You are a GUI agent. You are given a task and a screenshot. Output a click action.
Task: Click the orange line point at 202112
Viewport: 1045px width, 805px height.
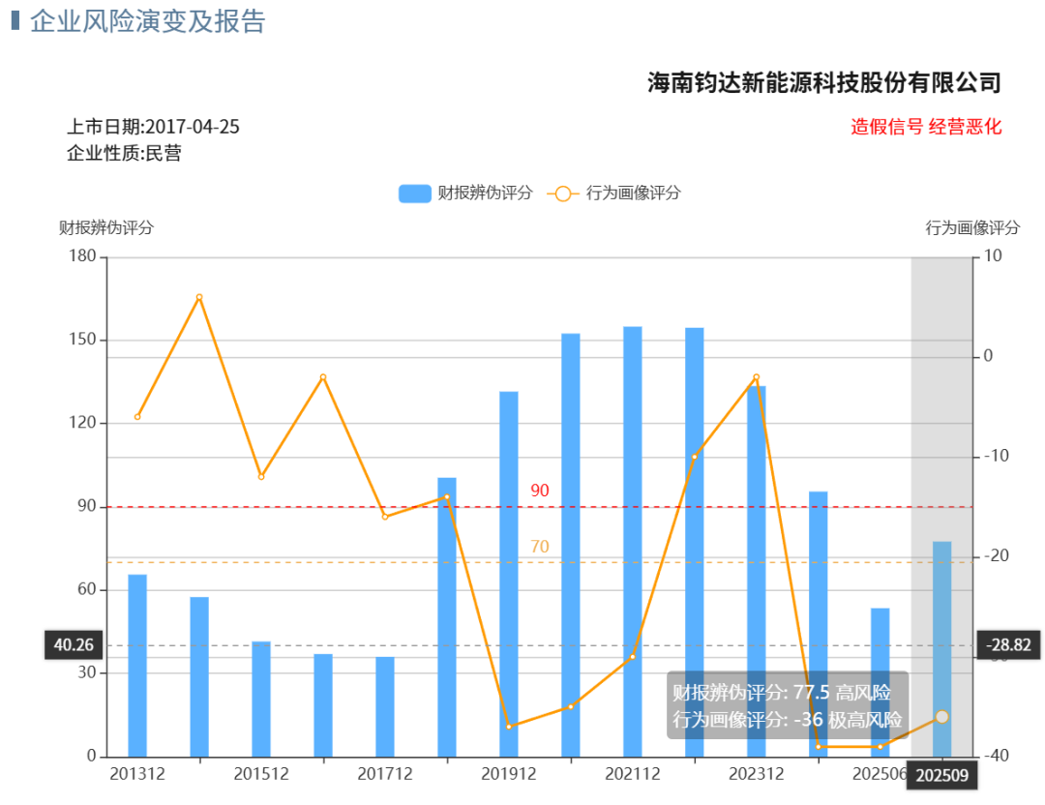point(633,657)
